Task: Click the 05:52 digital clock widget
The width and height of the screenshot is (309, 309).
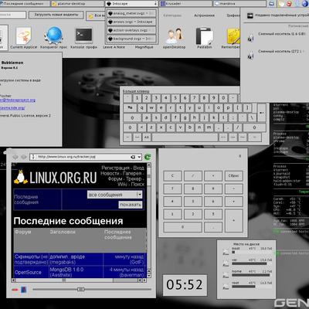Action: pos(185,285)
